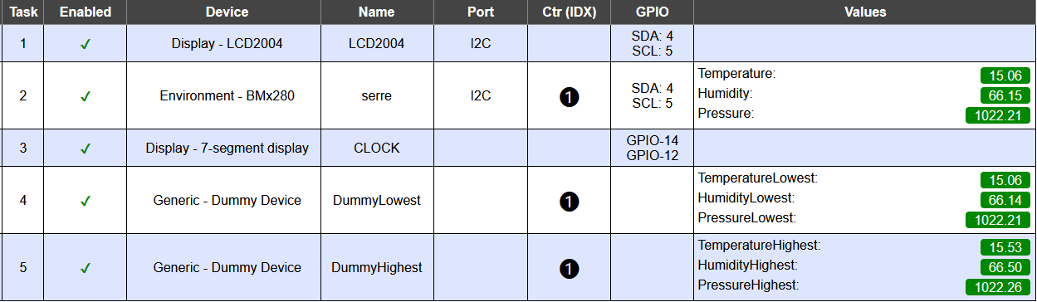This screenshot has height=302, width=1037.
Task: Click the PressureHighest value 1022.26
Action: coord(997,287)
